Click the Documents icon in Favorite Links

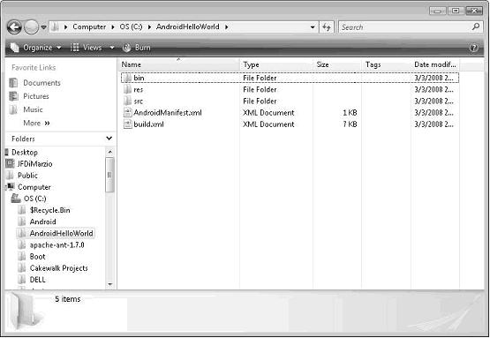coord(13,83)
